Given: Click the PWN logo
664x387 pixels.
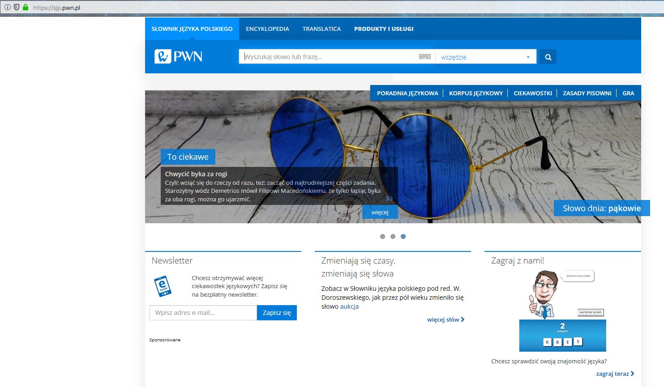Looking at the screenshot, I should point(179,56).
